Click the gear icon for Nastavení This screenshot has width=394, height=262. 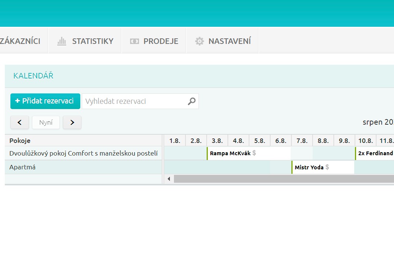(x=200, y=41)
